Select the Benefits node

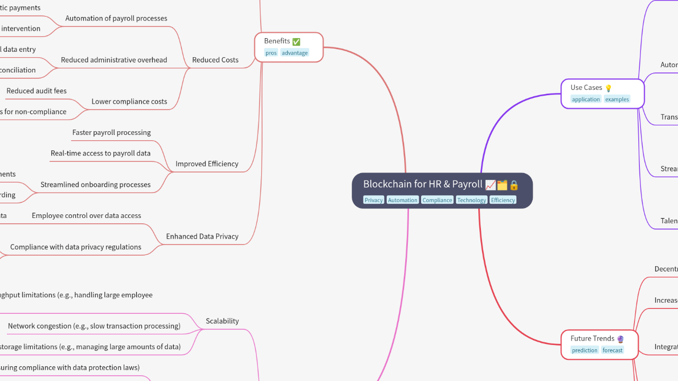[289, 47]
